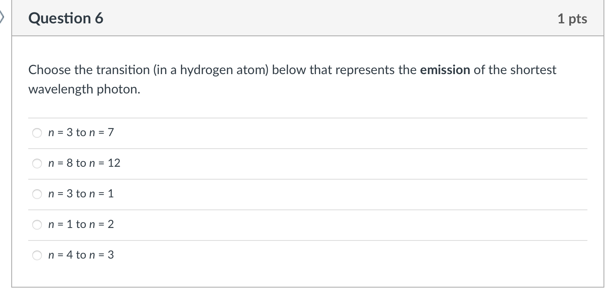The height and width of the screenshot is (290, 614).
Task: Select the radio button for n = 3 to n = 7
Action: (37, 133)
